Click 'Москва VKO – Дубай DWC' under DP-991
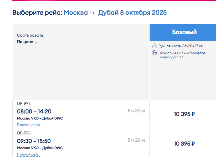Screen dimensions: 216x157 coord(40,118)
